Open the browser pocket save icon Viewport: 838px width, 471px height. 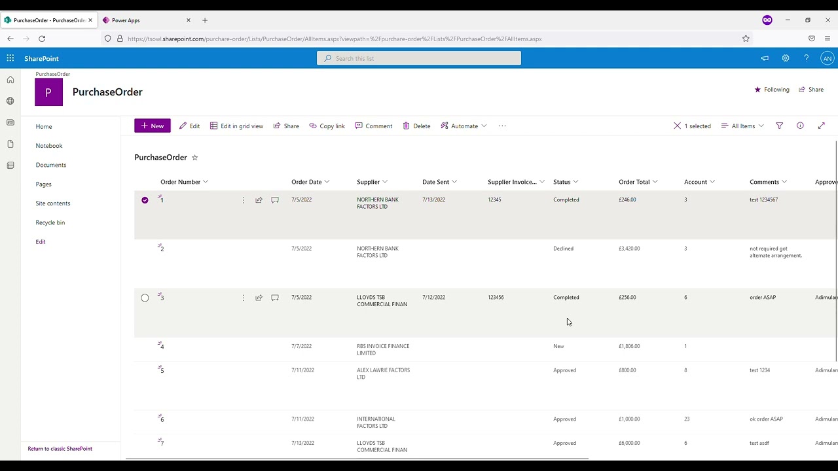(x=812, y=39)
